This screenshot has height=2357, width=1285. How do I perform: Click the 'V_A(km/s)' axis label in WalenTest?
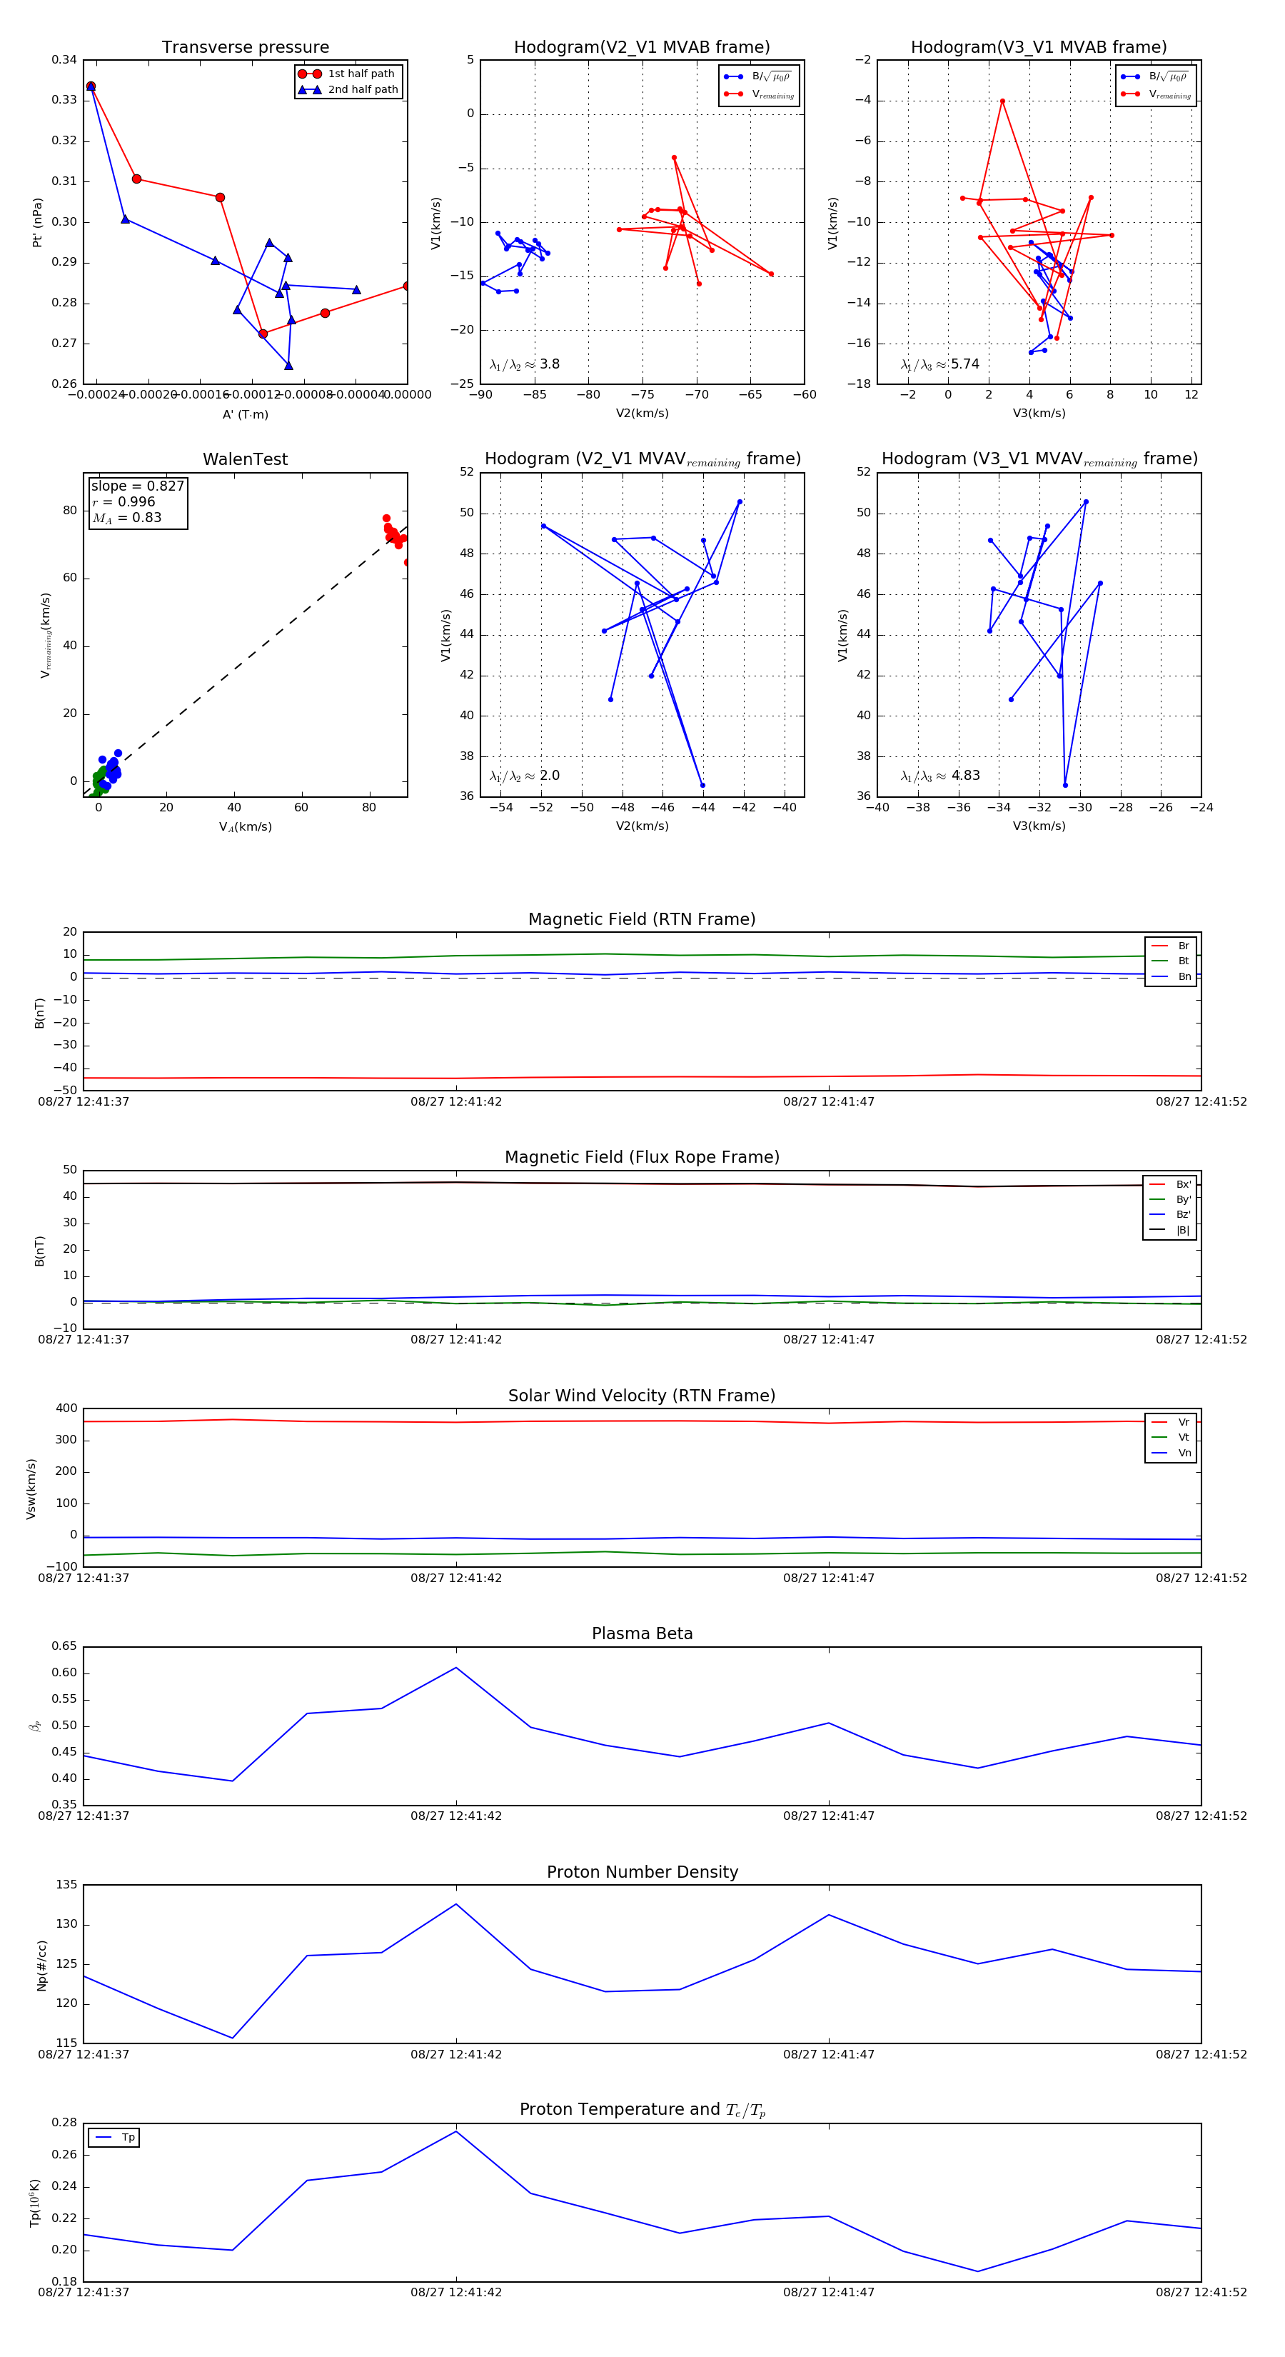(245, 827)
